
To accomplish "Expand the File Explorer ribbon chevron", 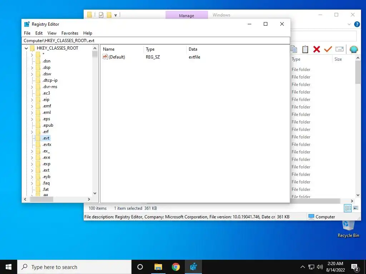I will point(349,24).
